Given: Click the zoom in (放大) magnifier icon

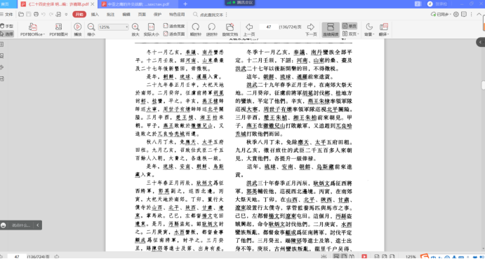Looking at the screenshot, I should [x=135, y=27].
